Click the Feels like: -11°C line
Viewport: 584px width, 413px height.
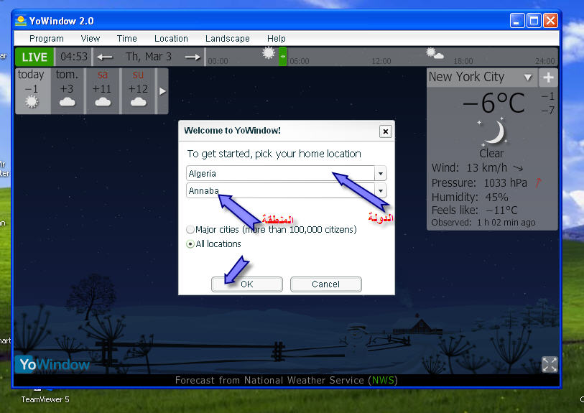pyautogui.click(x=475, y=210)
